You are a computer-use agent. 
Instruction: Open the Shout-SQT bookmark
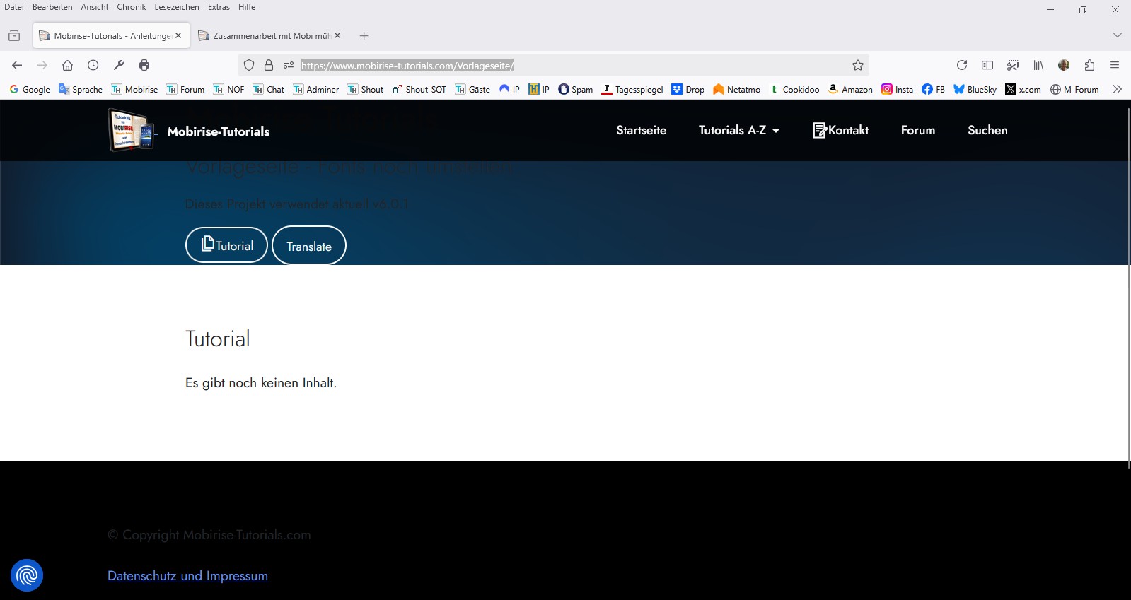pyautogui.click(x=419, y=89)
